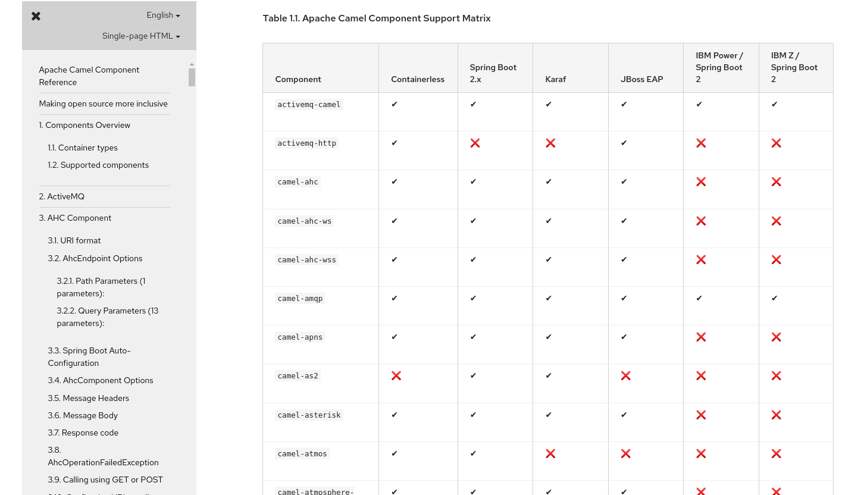The width and height of the screenshot is (861, 495).
Task: Click red X for camel-apns IBM Z column
Action: [x=776, y=337]
